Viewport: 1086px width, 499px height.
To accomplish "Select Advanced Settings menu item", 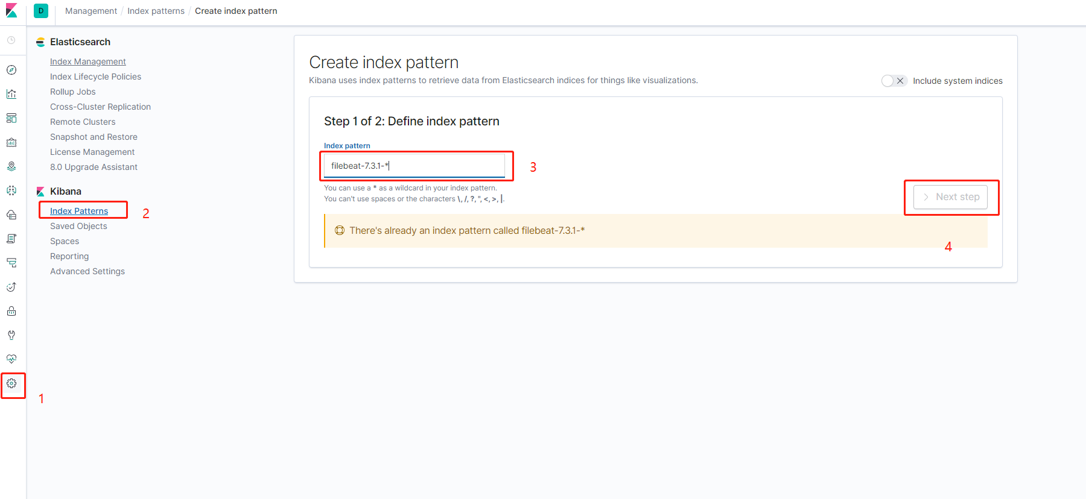I will pos(87,271).
